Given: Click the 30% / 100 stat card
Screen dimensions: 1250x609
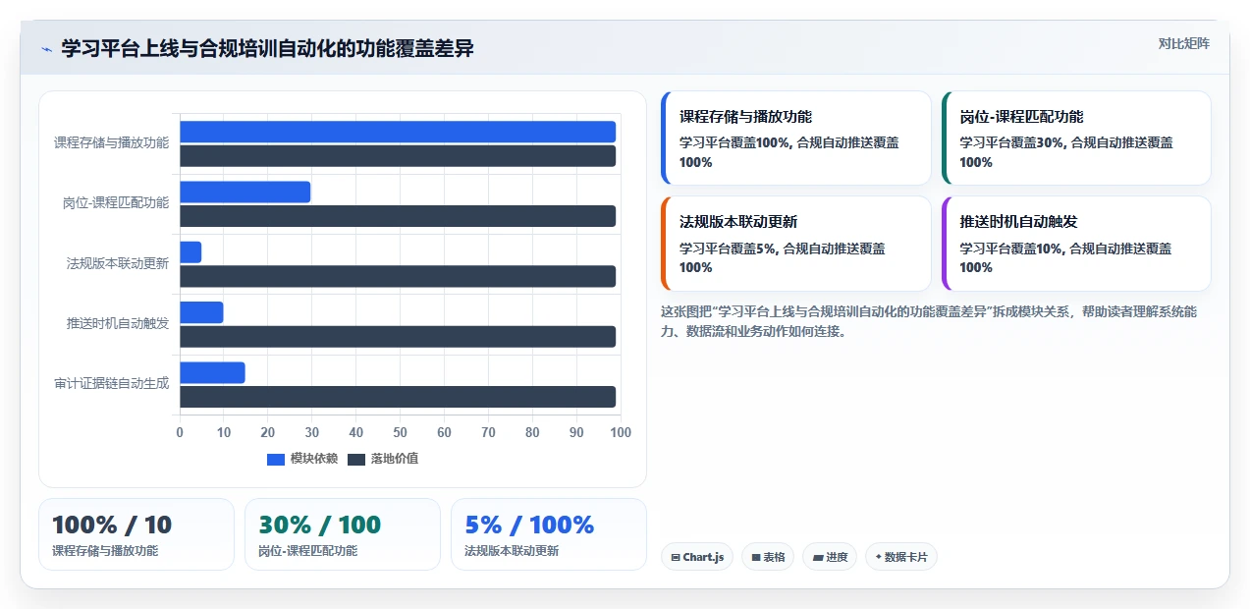Looking at the screenshot, I should 343,534.
